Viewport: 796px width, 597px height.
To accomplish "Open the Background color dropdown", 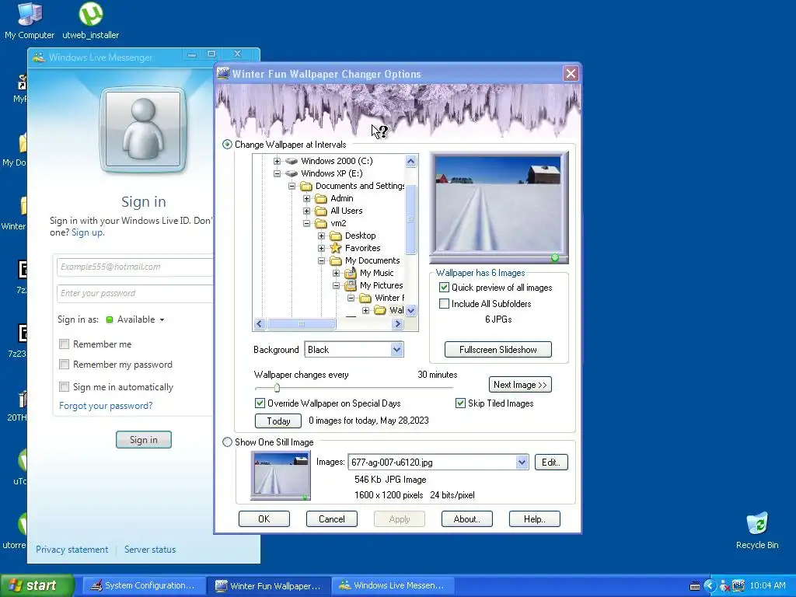I will [396, 349].
